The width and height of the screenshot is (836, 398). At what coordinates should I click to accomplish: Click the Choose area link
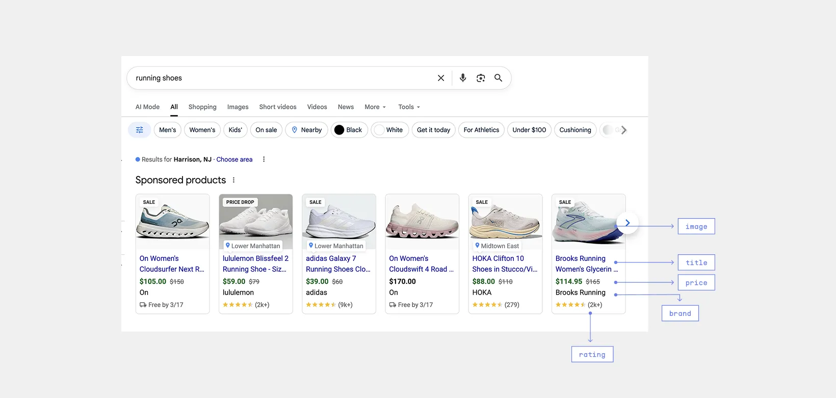click(x=234, y=160)
